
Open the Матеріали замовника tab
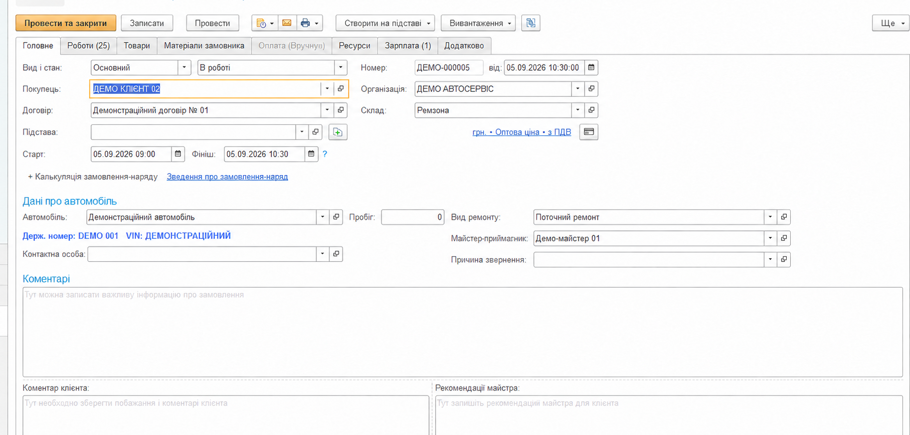[x=204, y=46]
